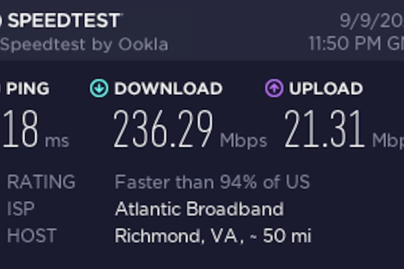Click the Faster than 94% of US text
The height and width of the screenshot is (269, 404).
(x=212, y=182)
